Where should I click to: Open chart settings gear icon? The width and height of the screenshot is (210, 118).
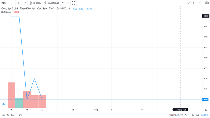[x=201, y=3]
